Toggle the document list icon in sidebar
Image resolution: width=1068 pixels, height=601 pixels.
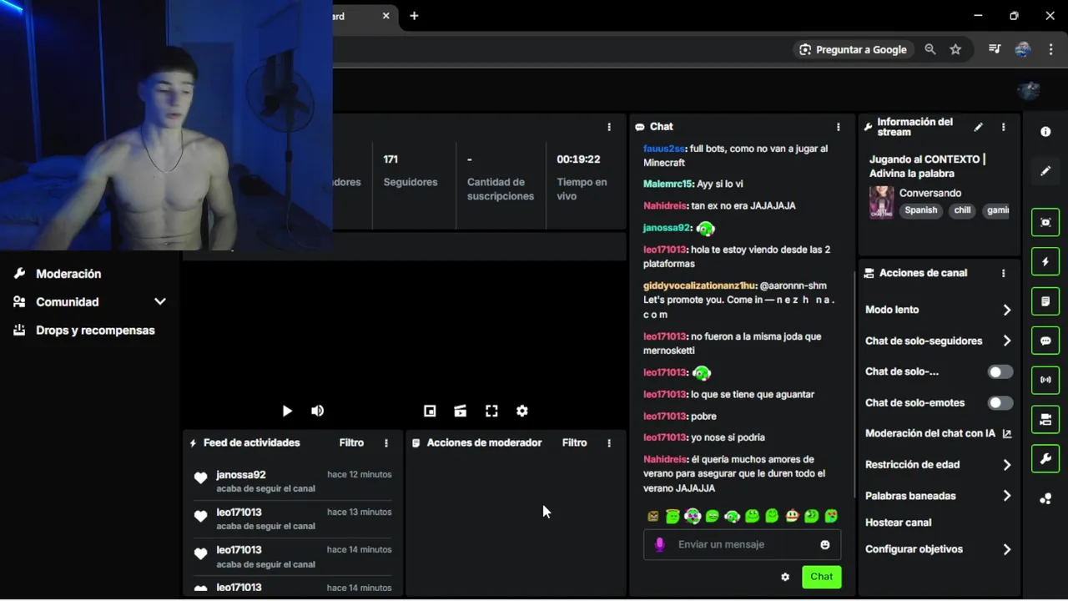click(1045, 301)
